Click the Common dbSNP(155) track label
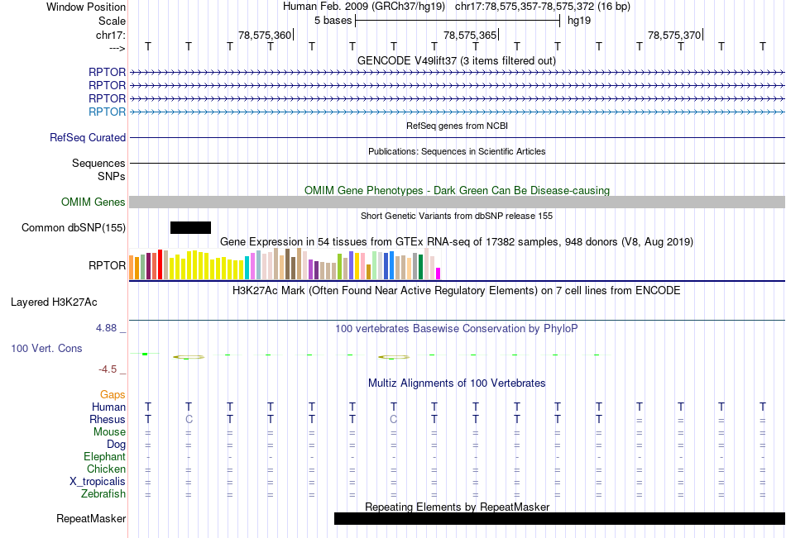This screenshot has height=538, width=786. tap(73, 227)
